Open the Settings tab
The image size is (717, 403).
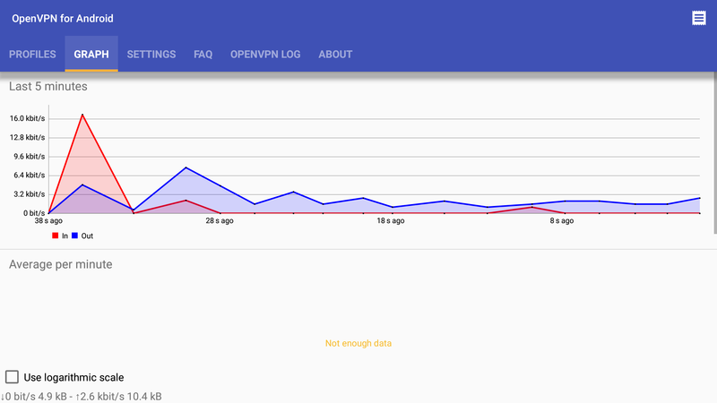pos(151,55)
